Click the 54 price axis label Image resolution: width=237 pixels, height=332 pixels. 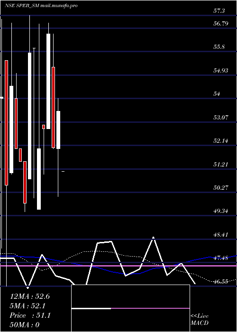pyautogui.click(x=217, y=94)
